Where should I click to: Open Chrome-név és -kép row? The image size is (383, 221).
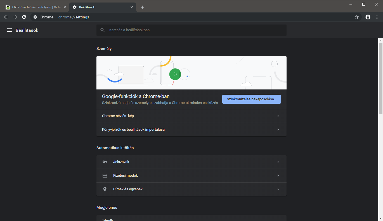pyautogui.click(x=191, y=116)
